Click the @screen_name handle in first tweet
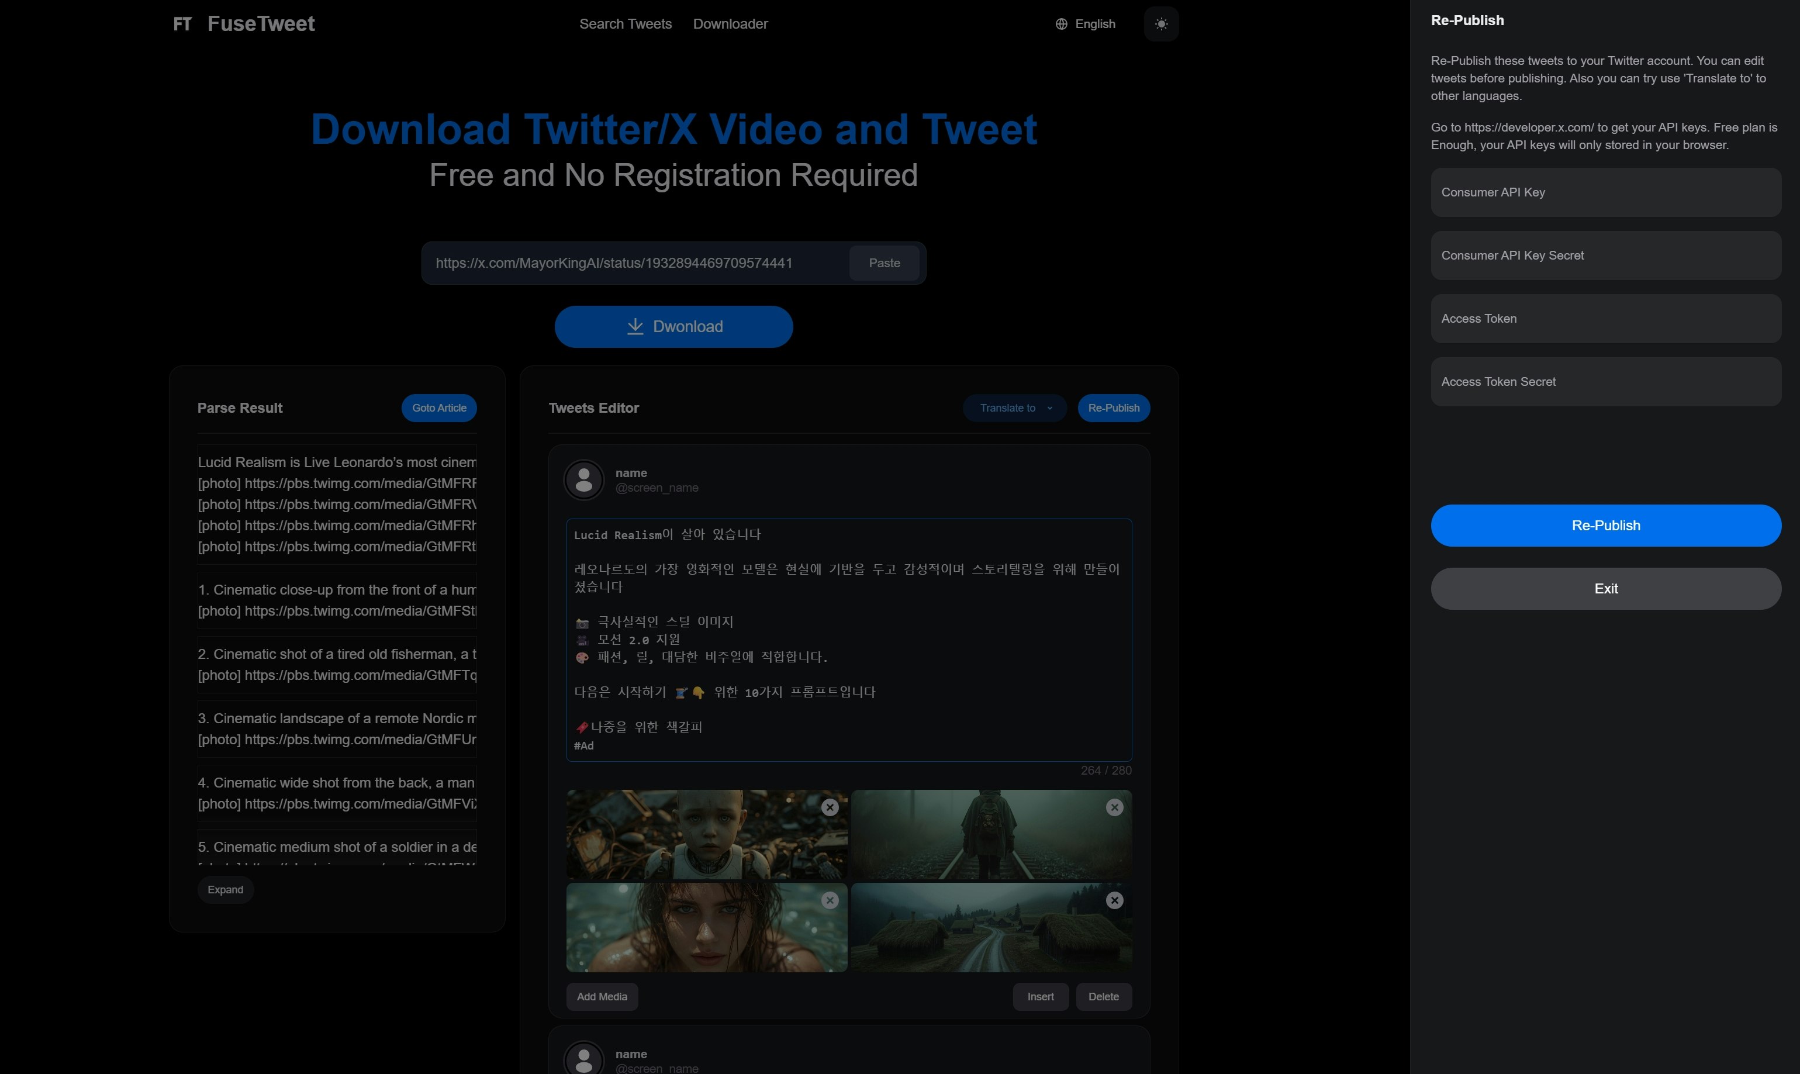This screenshot has height=1074, width=1800. [657, 488]
